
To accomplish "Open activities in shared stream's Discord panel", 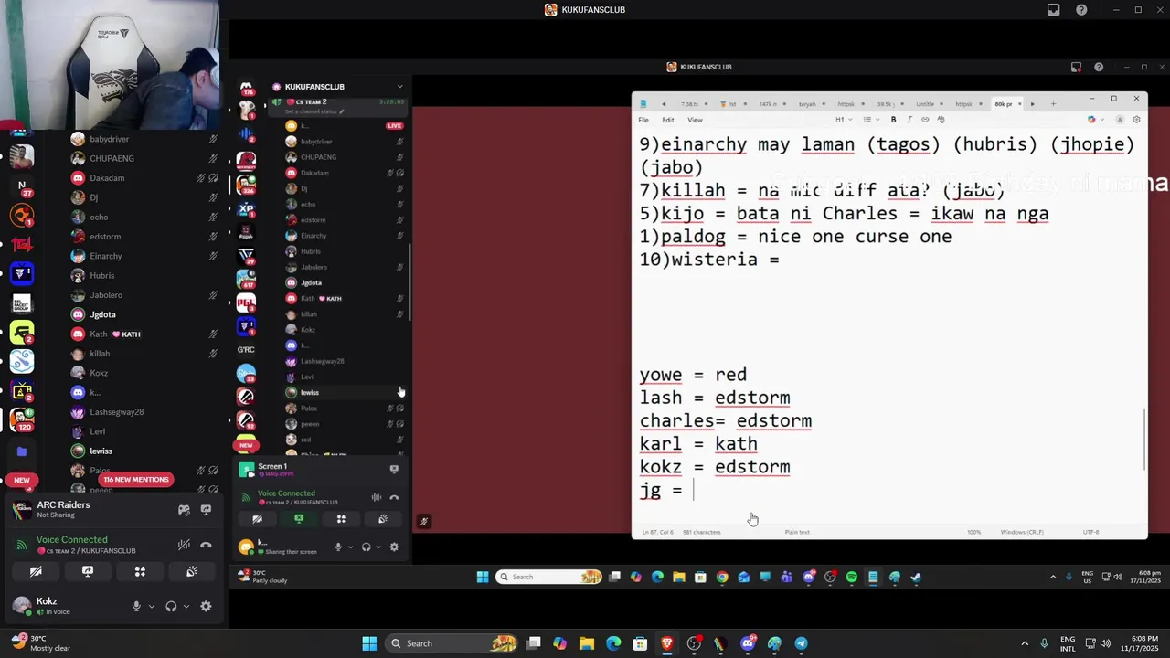I will [341, 519].
